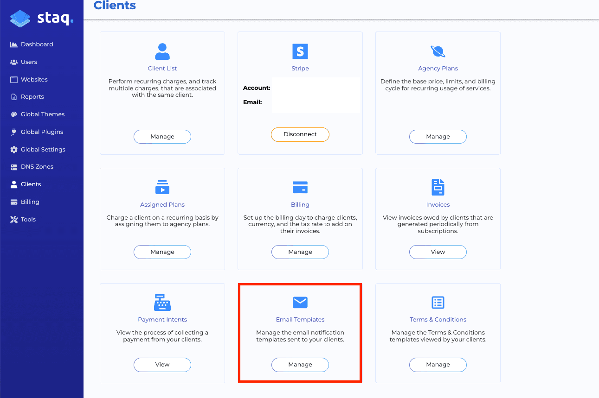The width and height of the screenshot is (599, 398).
Task: Disconnect the Stripe account
Action: pyautogui.click(x=300, y=134)
